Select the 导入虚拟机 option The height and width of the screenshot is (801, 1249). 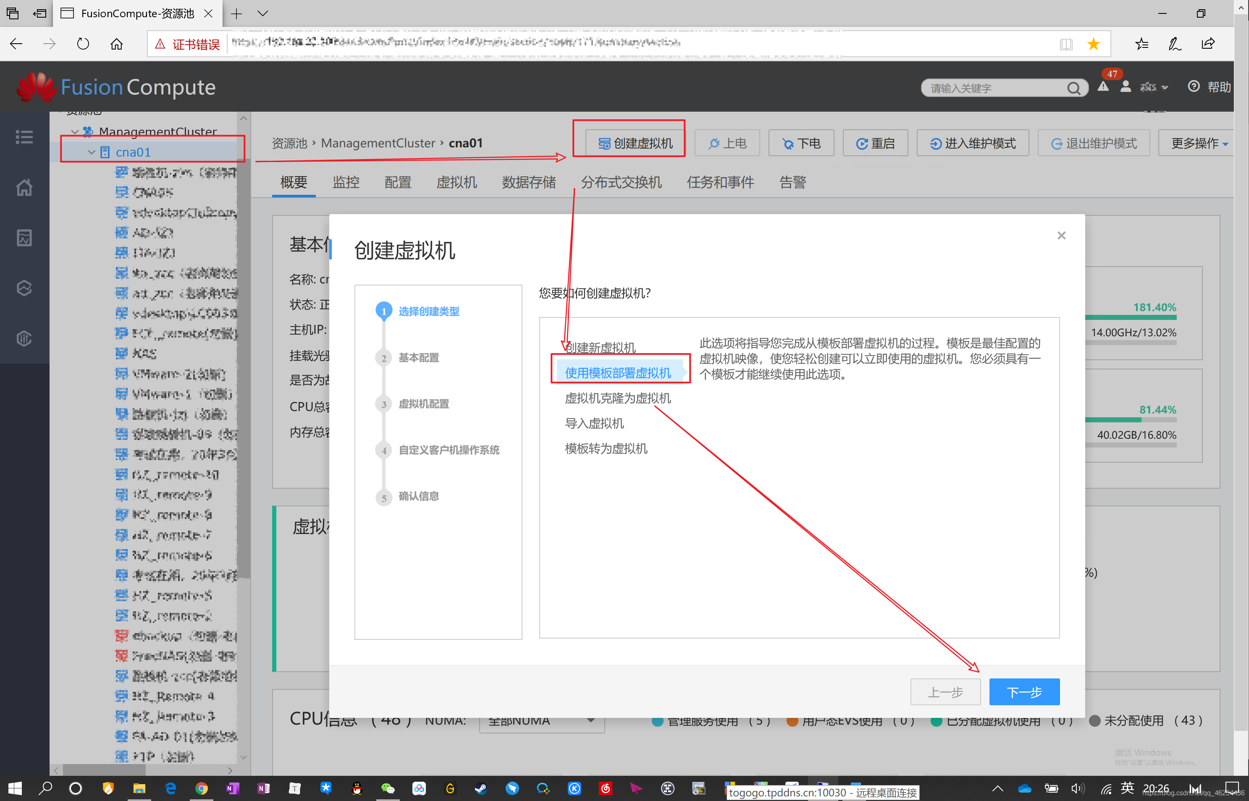tap(594, 423)
